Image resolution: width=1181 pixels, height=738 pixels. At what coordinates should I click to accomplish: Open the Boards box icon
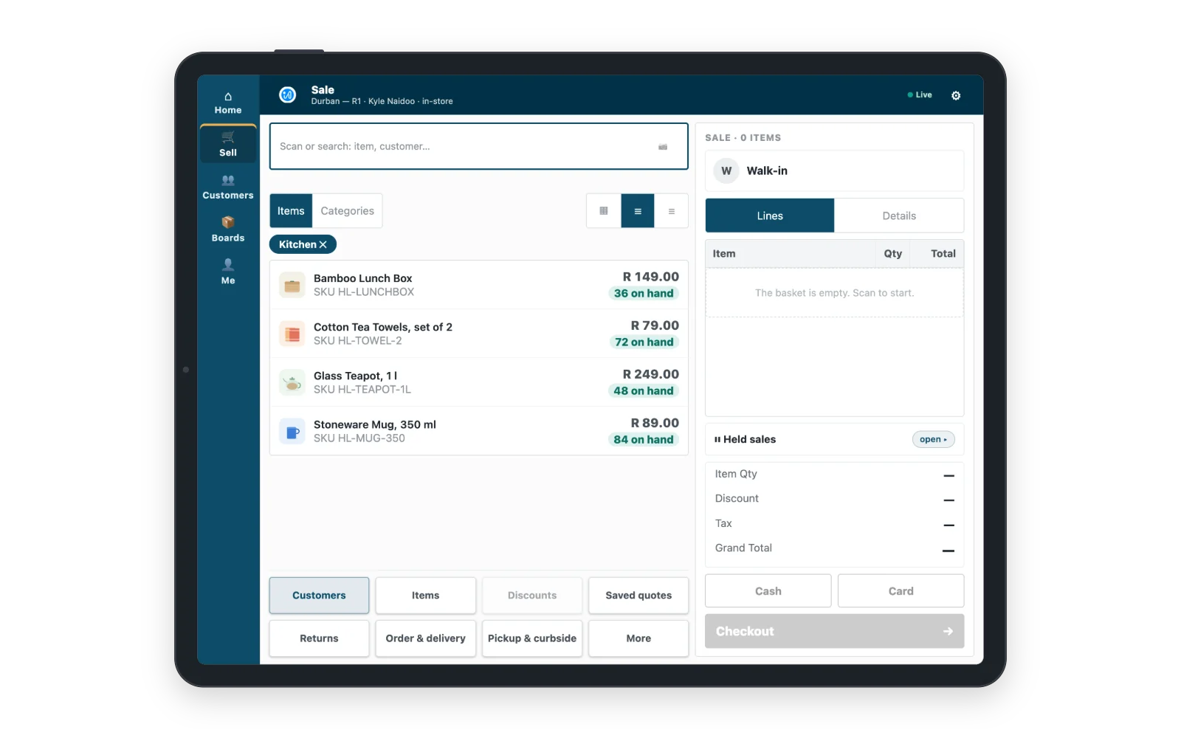pos(228,222)
